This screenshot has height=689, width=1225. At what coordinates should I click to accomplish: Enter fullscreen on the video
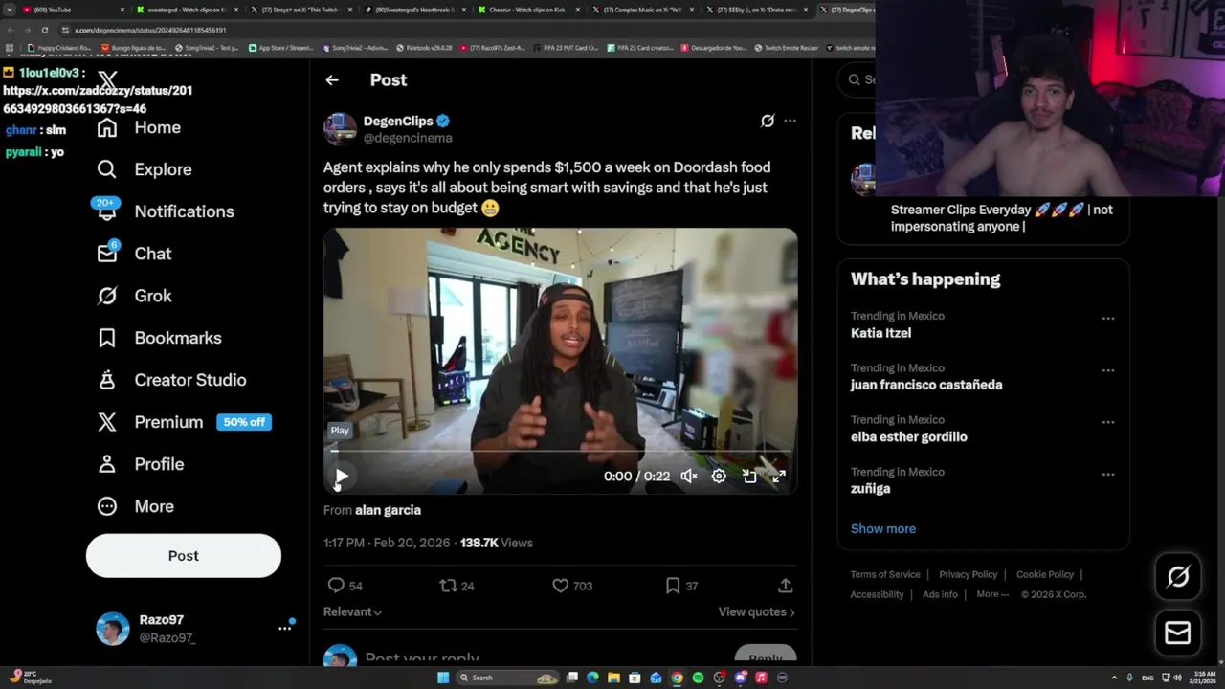pyautogui.click(x=779, y=476)
